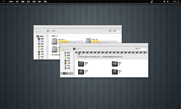Open 音乐 in the 计算机 window sidebar
The height and width of the screenshot is (109, 181).
[41, 49]
